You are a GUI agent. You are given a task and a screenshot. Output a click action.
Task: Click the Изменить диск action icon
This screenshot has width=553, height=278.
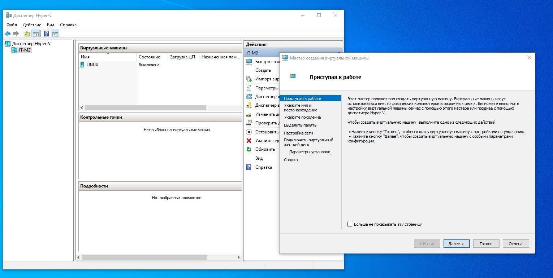click(249, 114)
